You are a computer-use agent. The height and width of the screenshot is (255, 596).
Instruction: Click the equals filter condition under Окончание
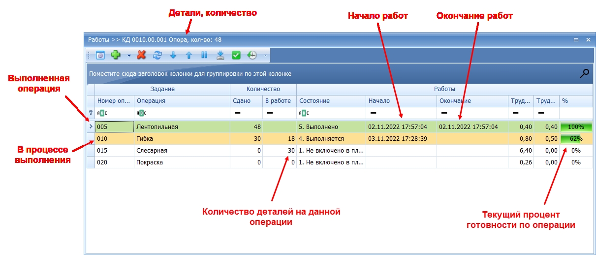pyautogui.click(x=443, y=113)
